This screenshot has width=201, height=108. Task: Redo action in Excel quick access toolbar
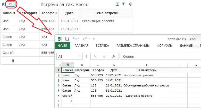pyautogui.click(x=85, y=38)
